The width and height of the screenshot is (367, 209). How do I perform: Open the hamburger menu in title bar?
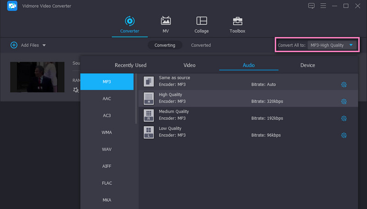(x=323, y=6)
